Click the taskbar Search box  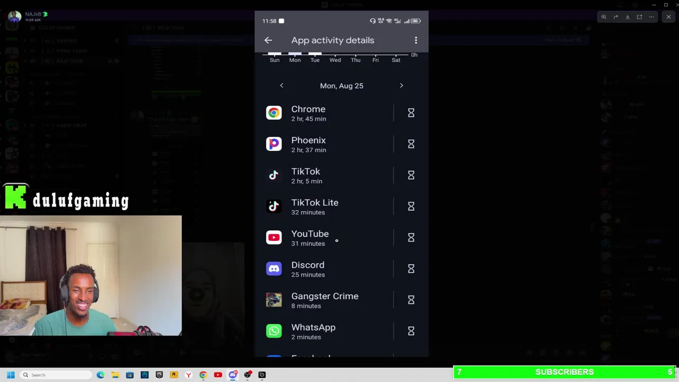pyautogui.click(x=56, y=375)
